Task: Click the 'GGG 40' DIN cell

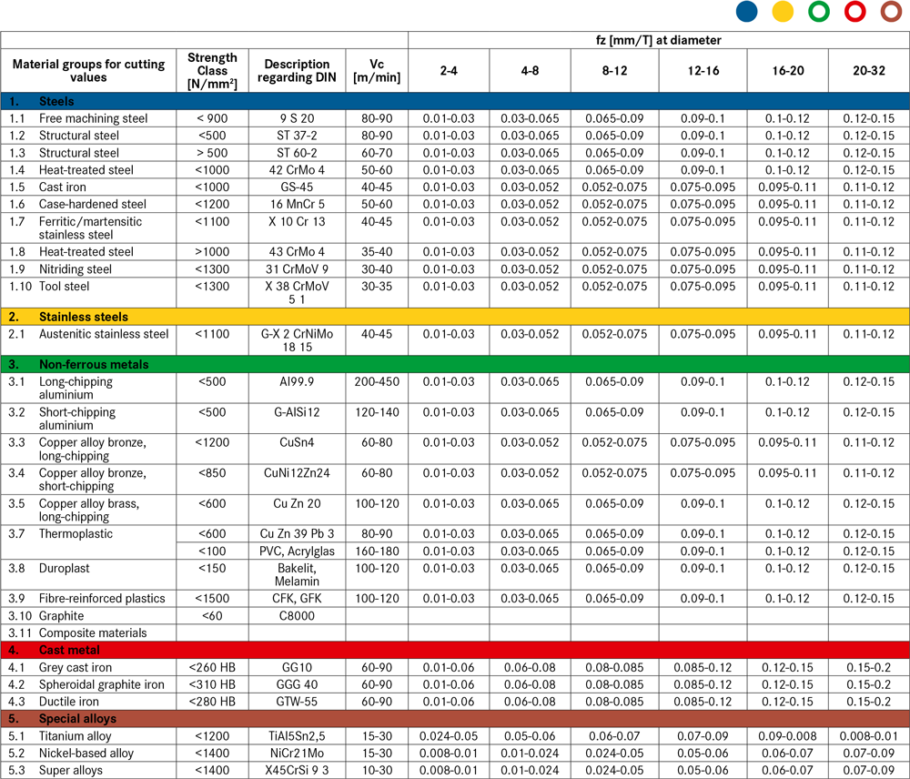Action: tap(298, 684)
